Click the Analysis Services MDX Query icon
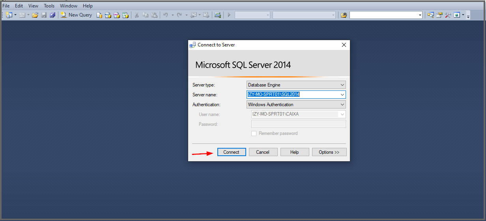The height and width of the screenshot is (221, 486). coord(108,15)
